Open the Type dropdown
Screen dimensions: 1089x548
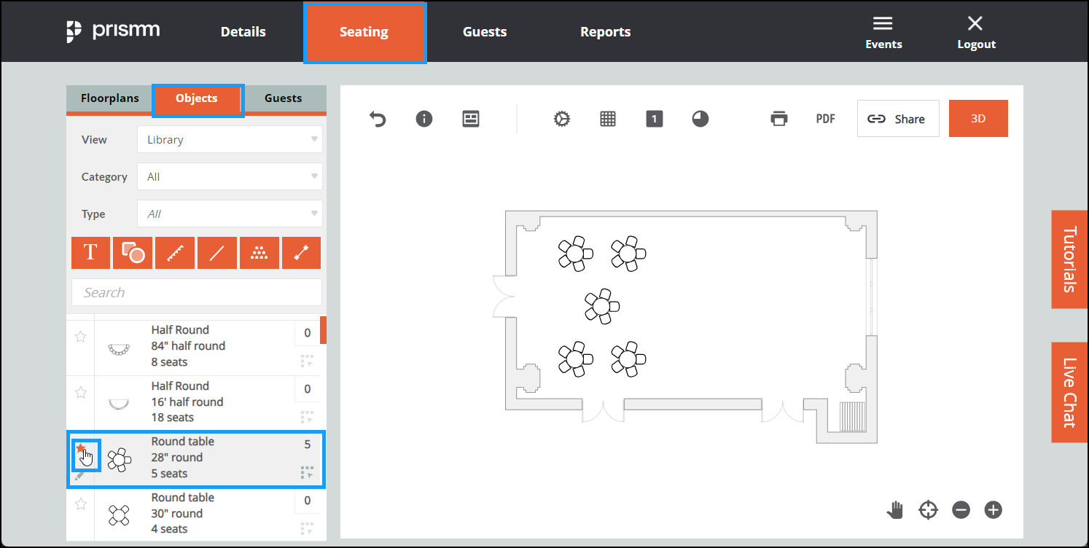click(x=230, y=214)
